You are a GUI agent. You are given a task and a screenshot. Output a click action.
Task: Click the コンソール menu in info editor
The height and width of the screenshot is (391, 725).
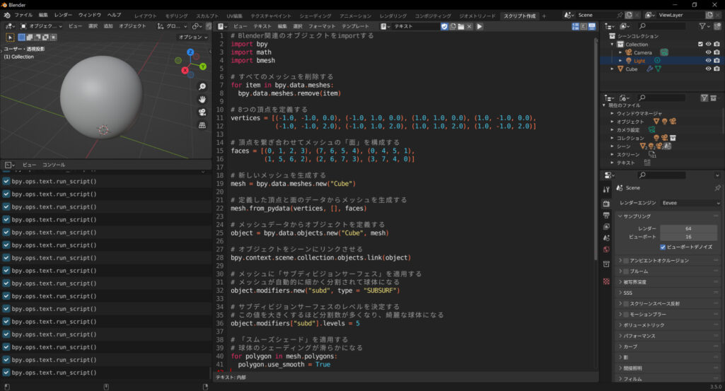(x=54, y=165)
